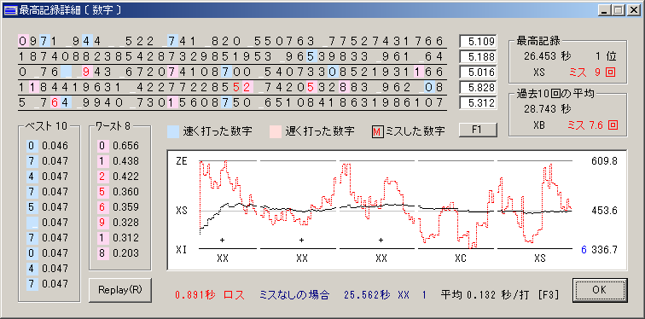Select the 5.188 row time field
This screenshot has height=319, width=645.
click(478, 57)
